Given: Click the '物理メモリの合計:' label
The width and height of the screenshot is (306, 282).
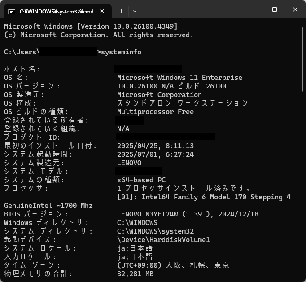Looking at the screenshot, I should point(38,274).
